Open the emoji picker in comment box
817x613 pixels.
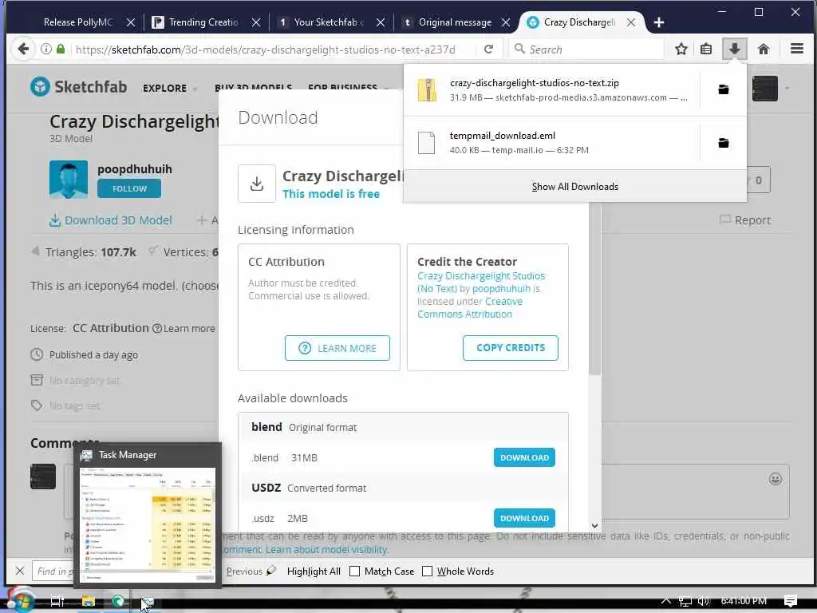coord(775,479)
